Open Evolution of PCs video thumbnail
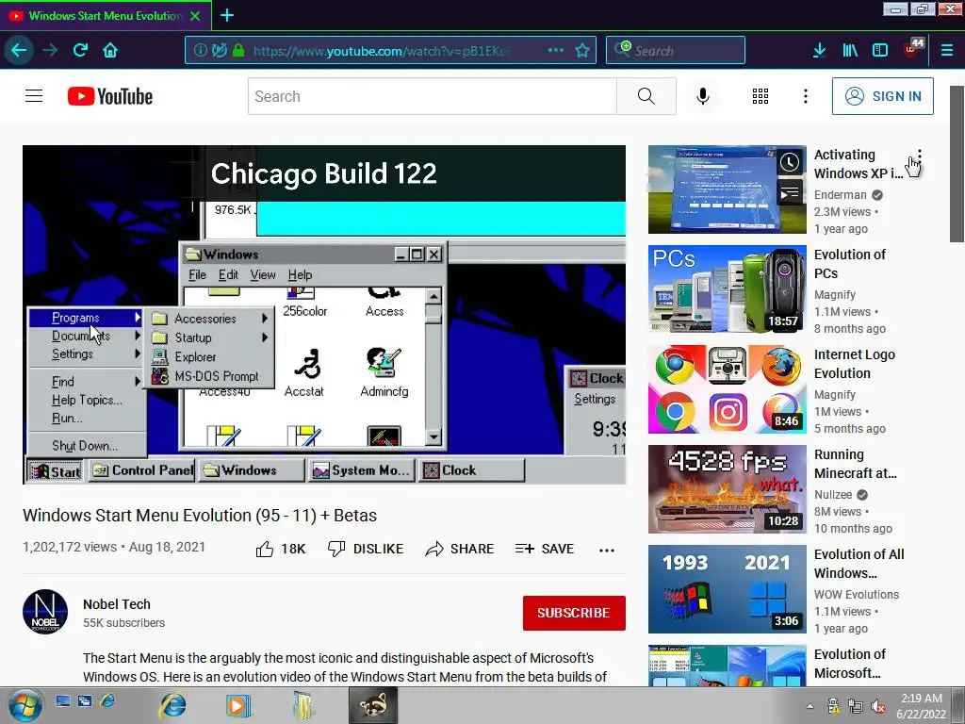 727,289
